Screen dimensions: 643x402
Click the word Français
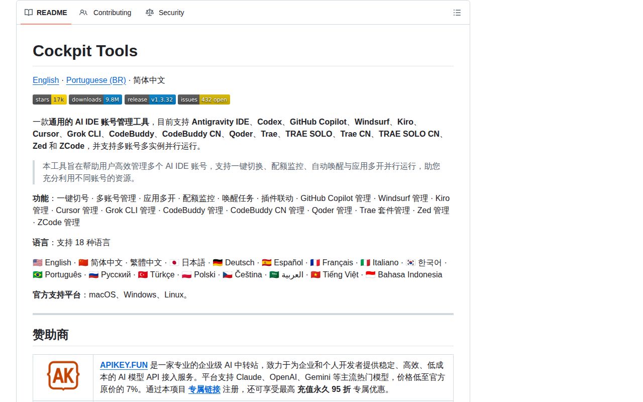click(338, 262)
